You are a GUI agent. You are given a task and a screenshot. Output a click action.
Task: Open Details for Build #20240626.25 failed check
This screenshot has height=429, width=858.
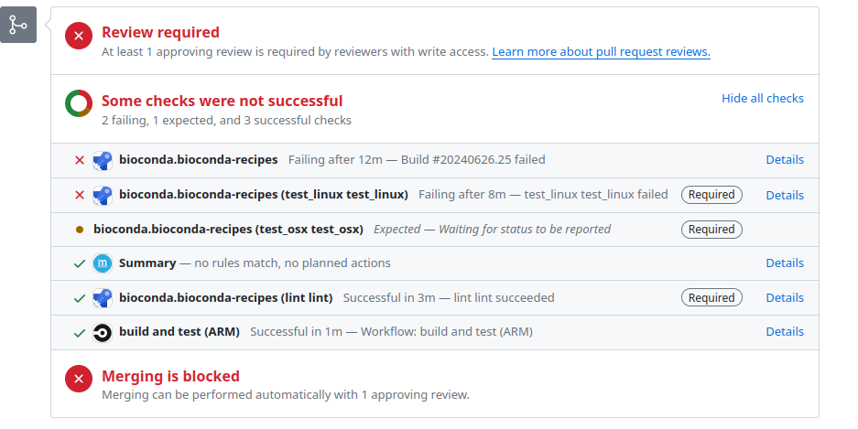785,159
